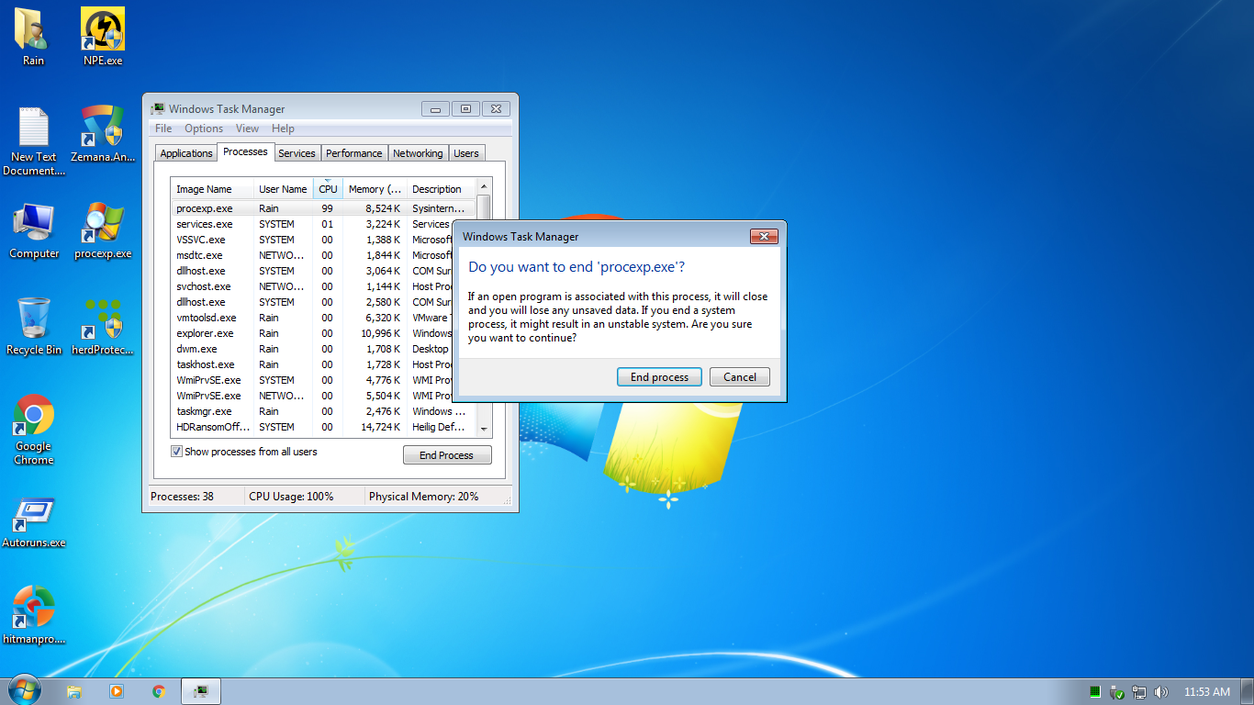The image size is (1254, 705).
Task: Open the volume speaker tray icon
Action: click(x=1161, y=692)
